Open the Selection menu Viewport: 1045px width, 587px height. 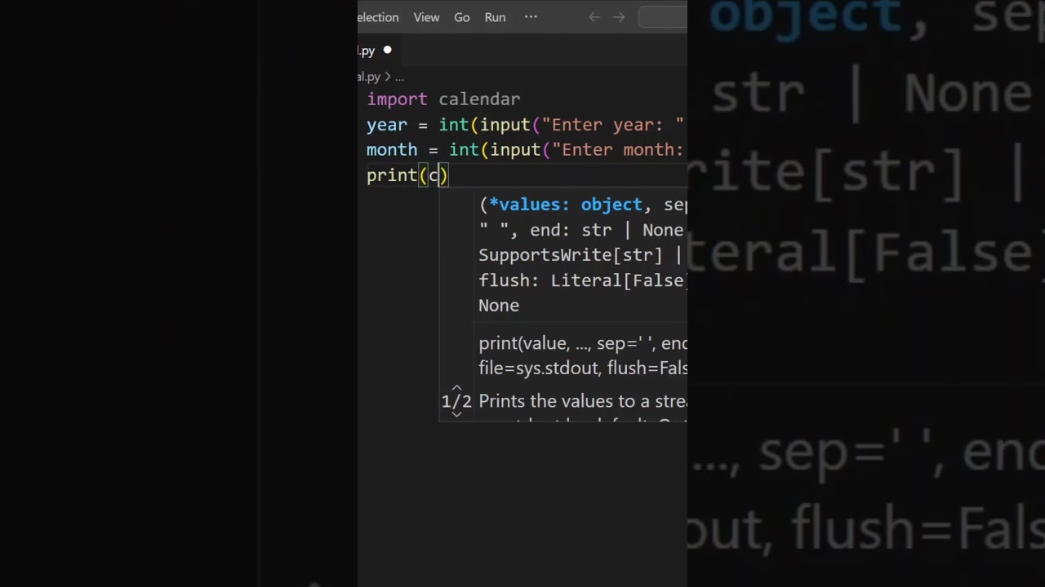click(378, 17)
